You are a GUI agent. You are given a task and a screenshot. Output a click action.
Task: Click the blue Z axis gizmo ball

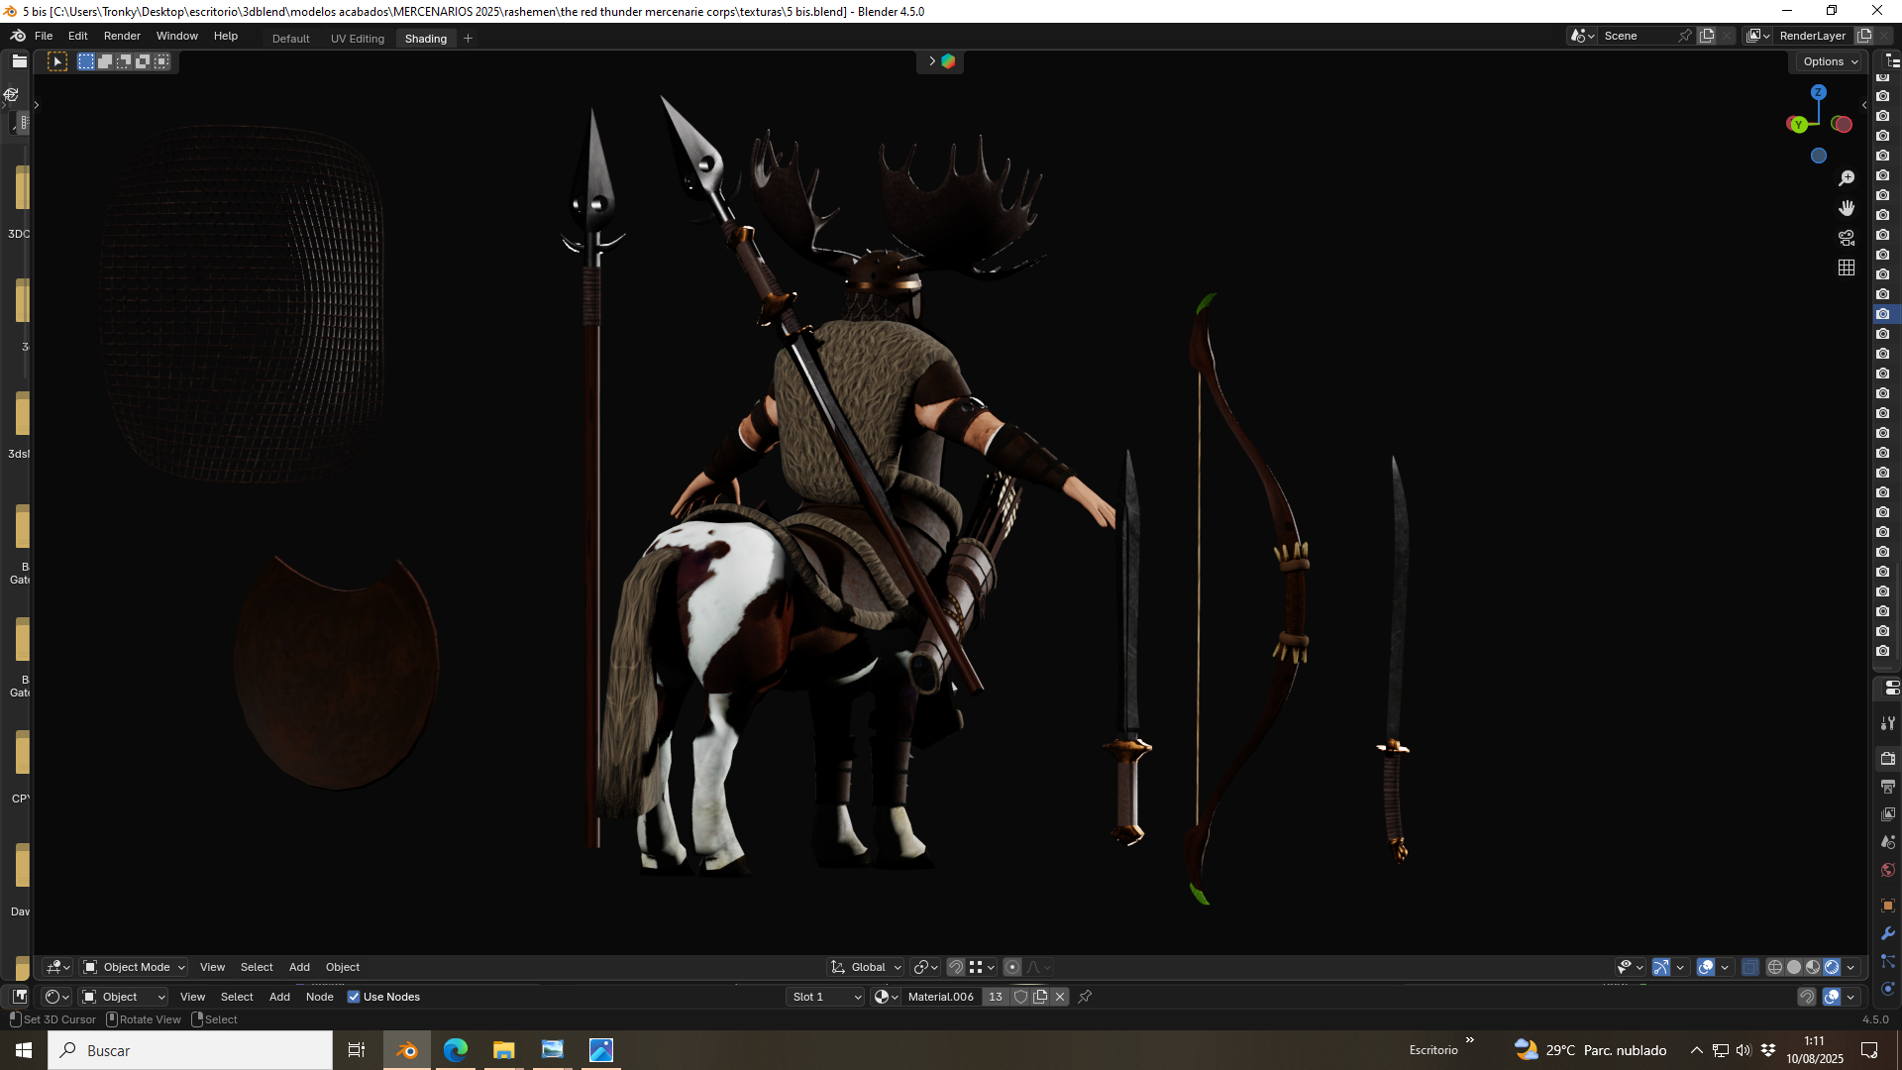(x=1818, y=92)
